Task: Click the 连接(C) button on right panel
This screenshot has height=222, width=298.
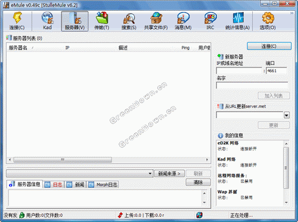Action: [269, 46]
